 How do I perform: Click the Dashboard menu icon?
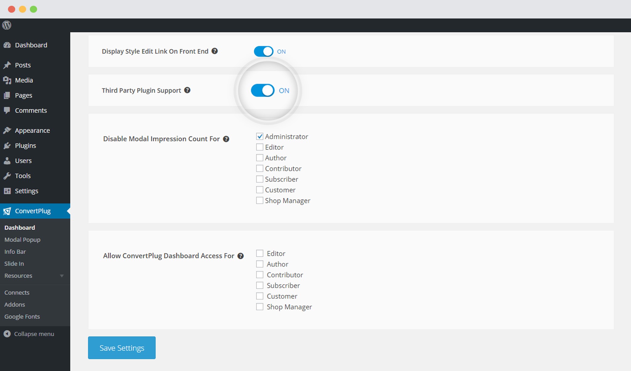pyautogui.click(x=8, y=45)
